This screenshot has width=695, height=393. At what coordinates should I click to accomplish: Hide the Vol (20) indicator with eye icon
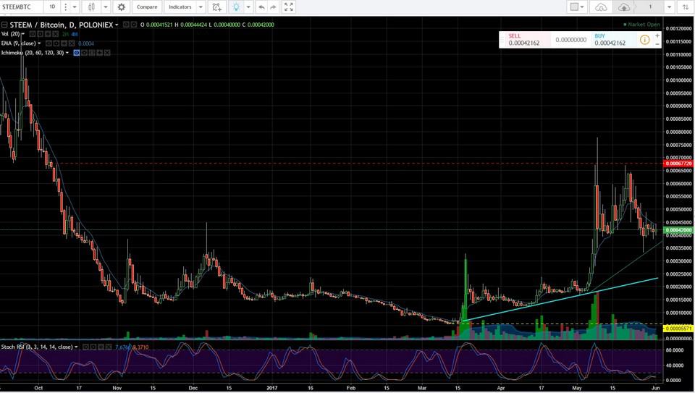point(33,34)
